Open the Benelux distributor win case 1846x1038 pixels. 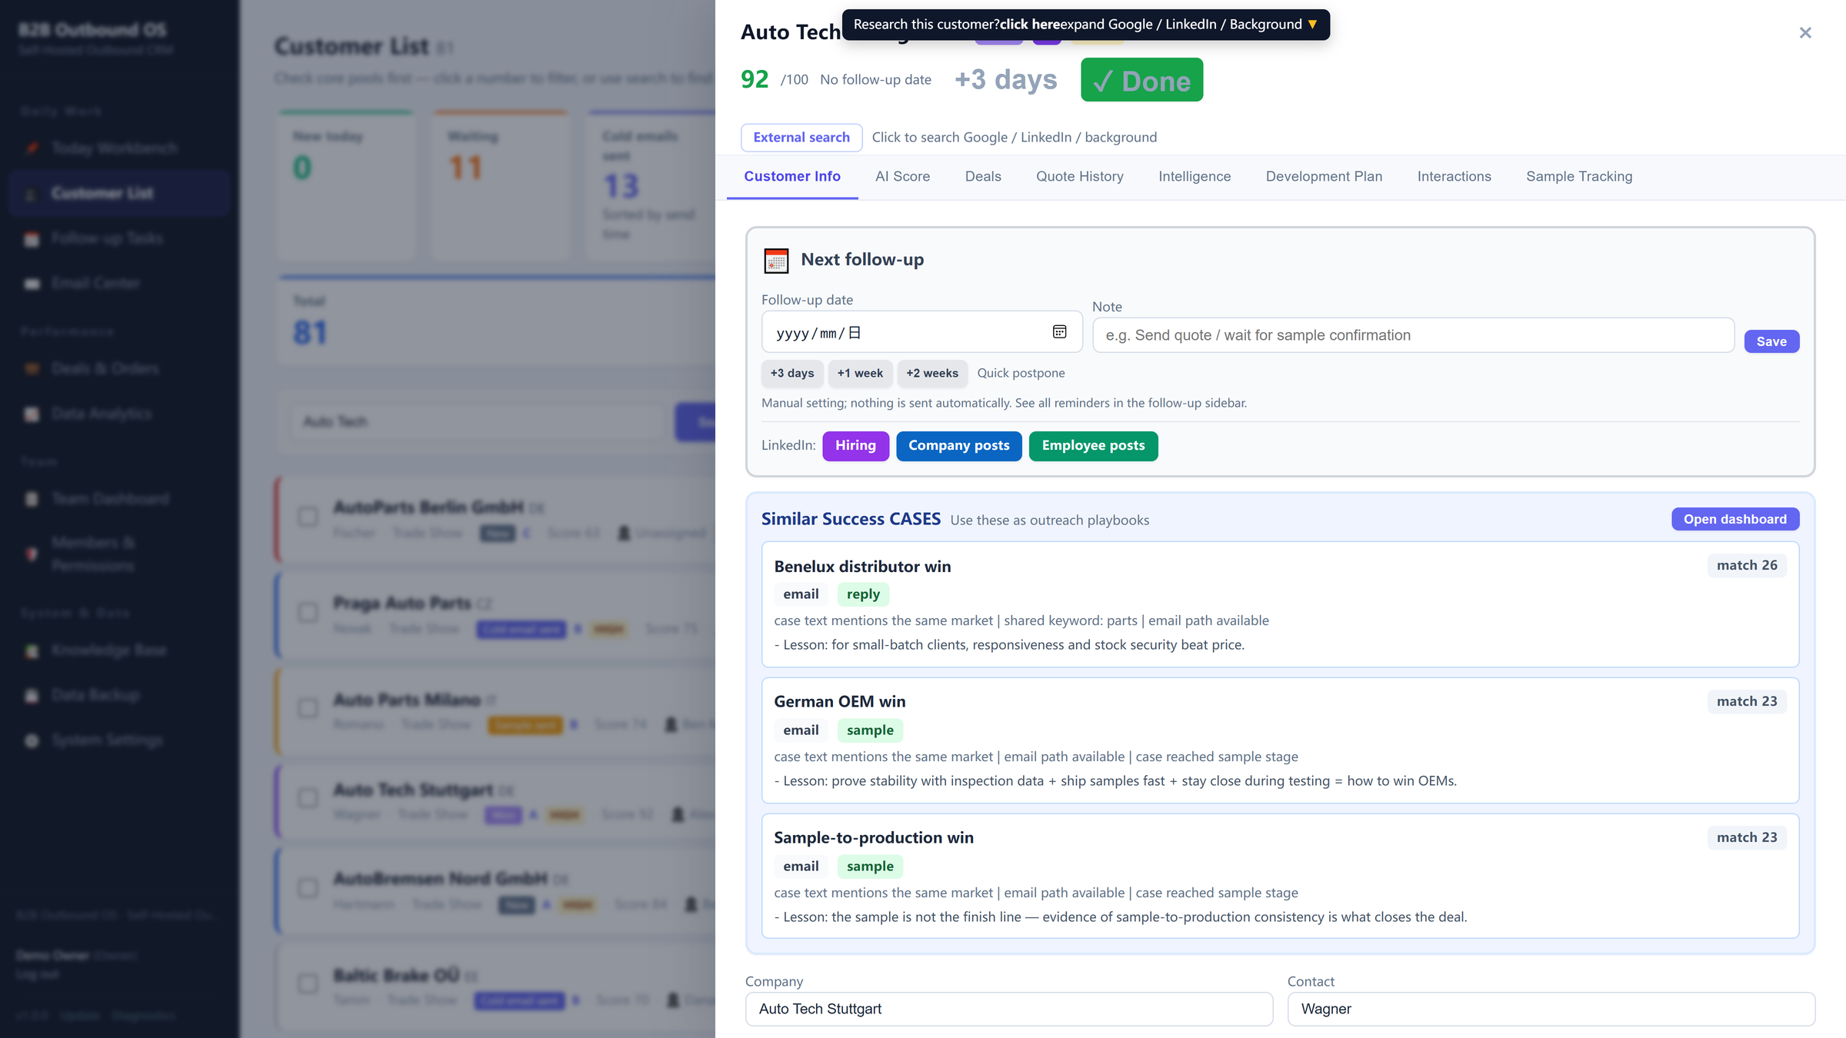point(1280,604)
